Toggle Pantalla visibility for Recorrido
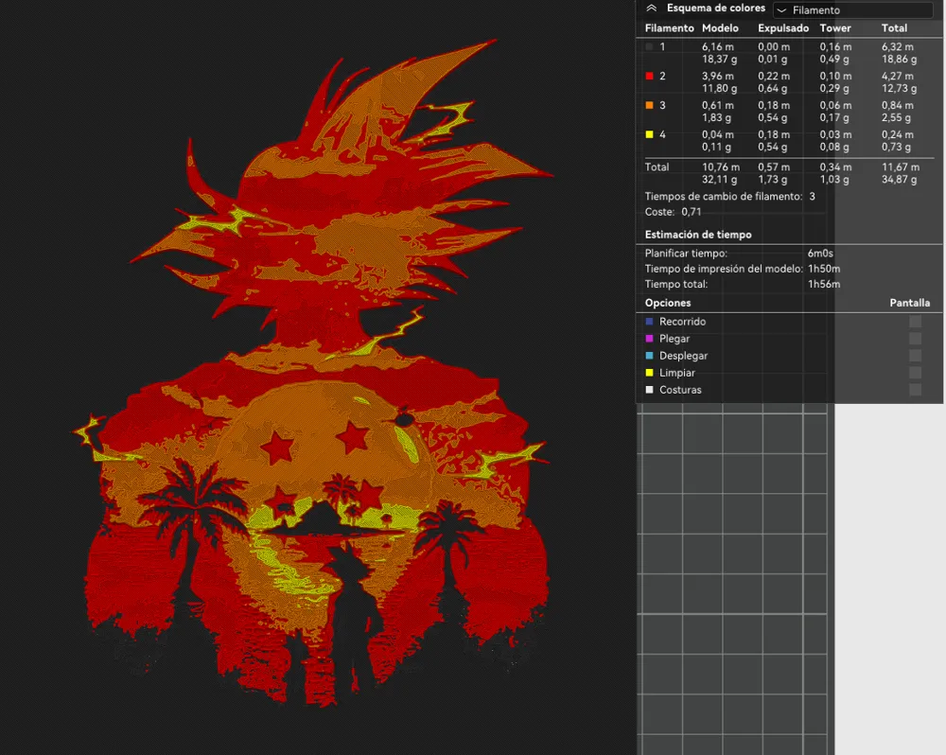The width and height of the screenshot is (946, 755). pyautogui.click(x=914, y=322)
